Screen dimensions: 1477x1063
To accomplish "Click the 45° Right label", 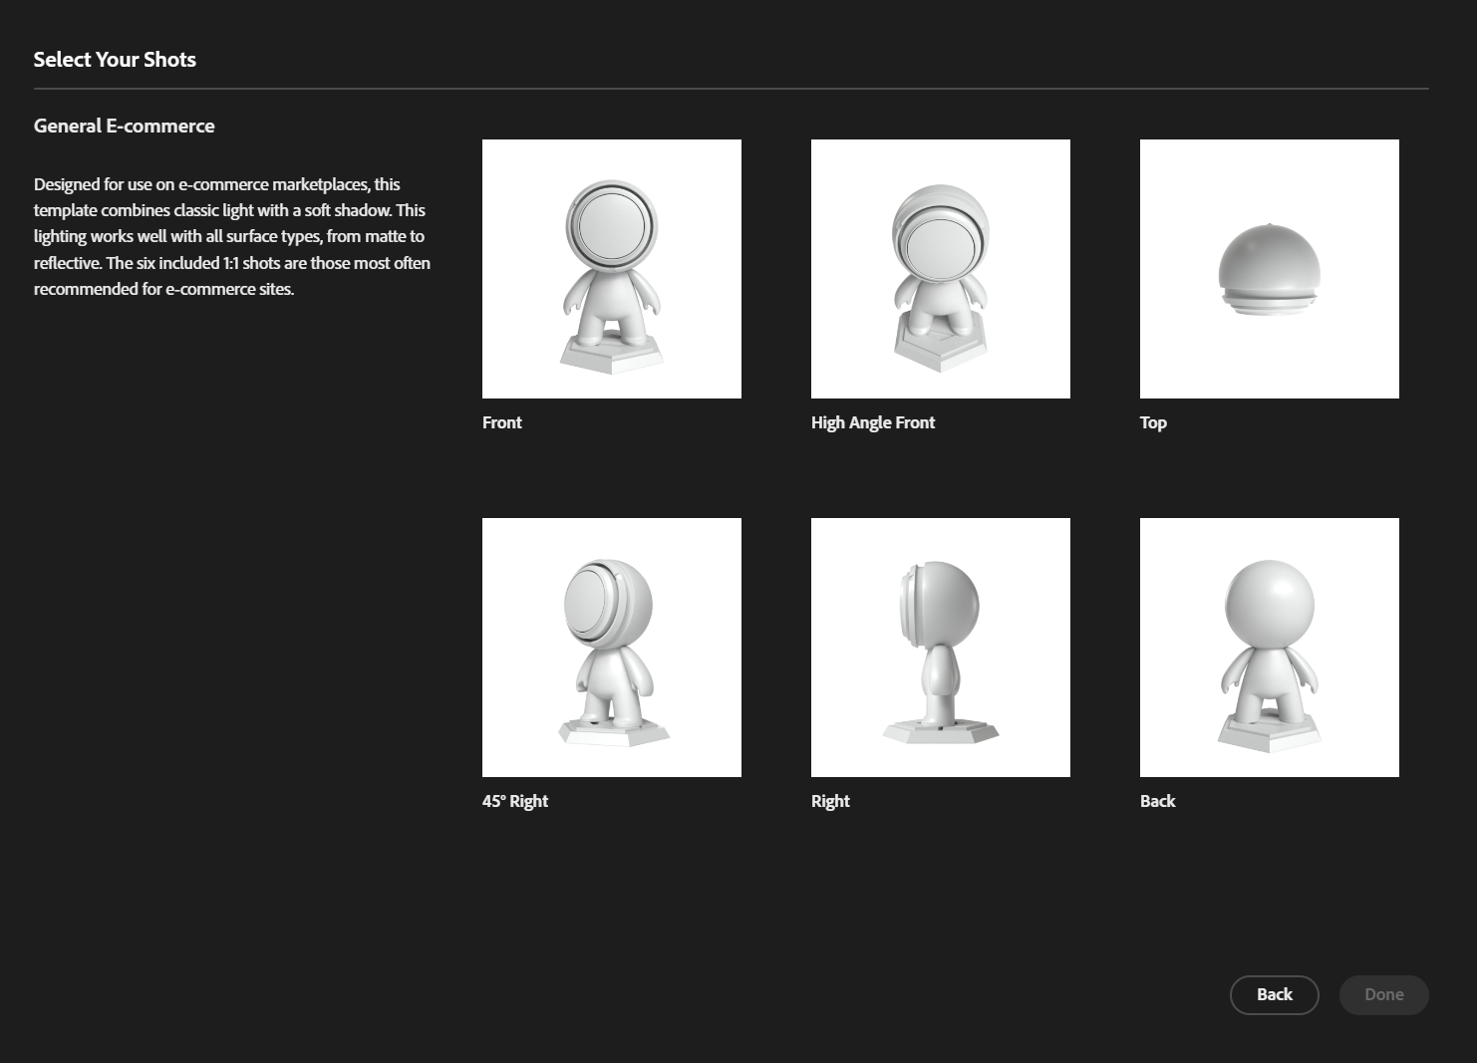I will click(x=514, y=801).
